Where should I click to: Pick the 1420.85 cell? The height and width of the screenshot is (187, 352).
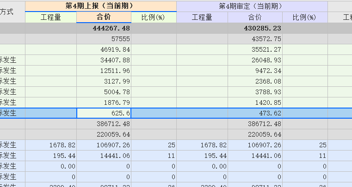click(x=255, y=103)
